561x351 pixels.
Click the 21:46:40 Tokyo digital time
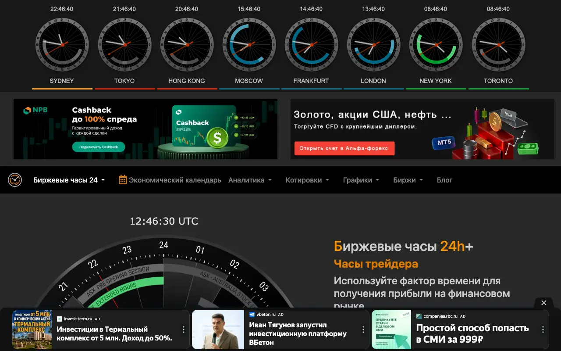[124, 9]
